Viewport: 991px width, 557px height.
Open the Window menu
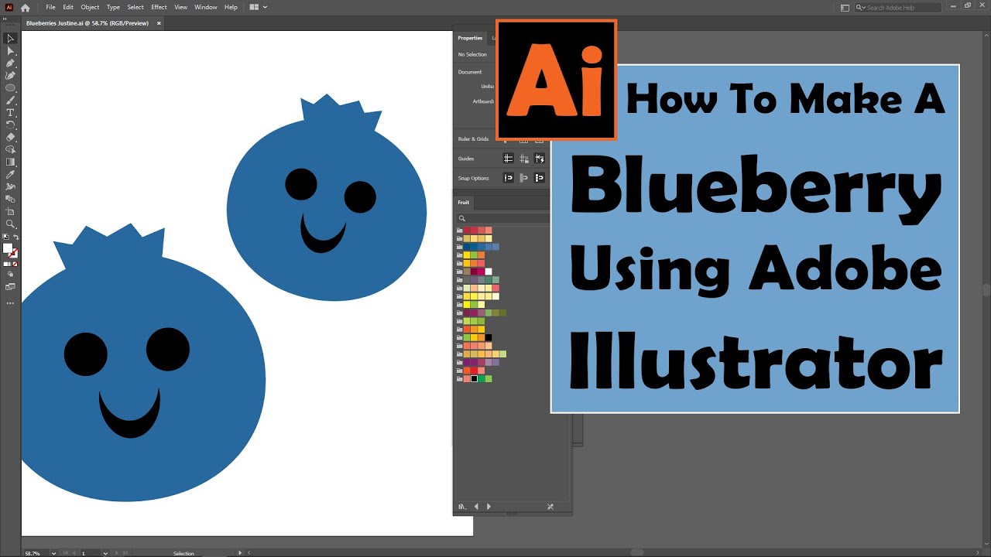click(205, 7)
